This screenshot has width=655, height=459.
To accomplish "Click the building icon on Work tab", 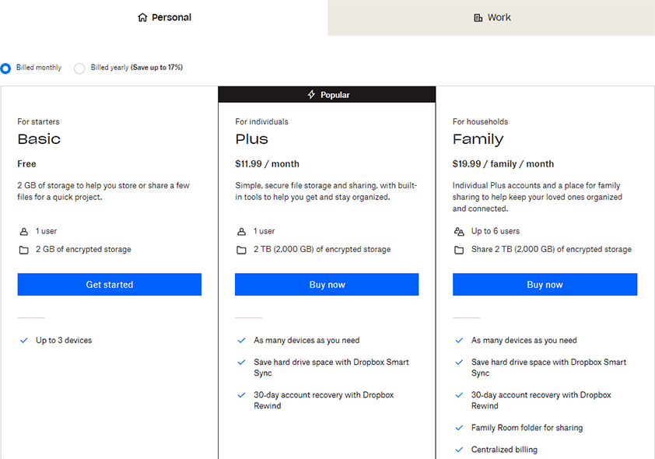I will (x=478, y=17).
